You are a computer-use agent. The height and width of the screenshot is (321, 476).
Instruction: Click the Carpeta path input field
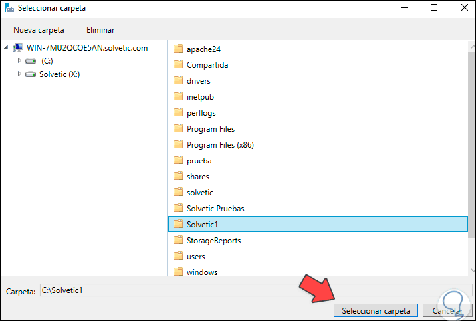coord(256,290)
